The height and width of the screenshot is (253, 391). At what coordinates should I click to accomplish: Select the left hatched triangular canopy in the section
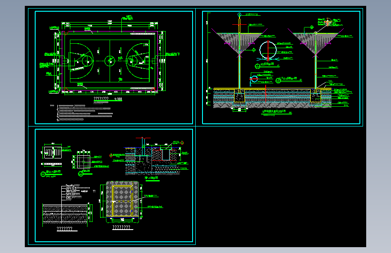point(239,43)
